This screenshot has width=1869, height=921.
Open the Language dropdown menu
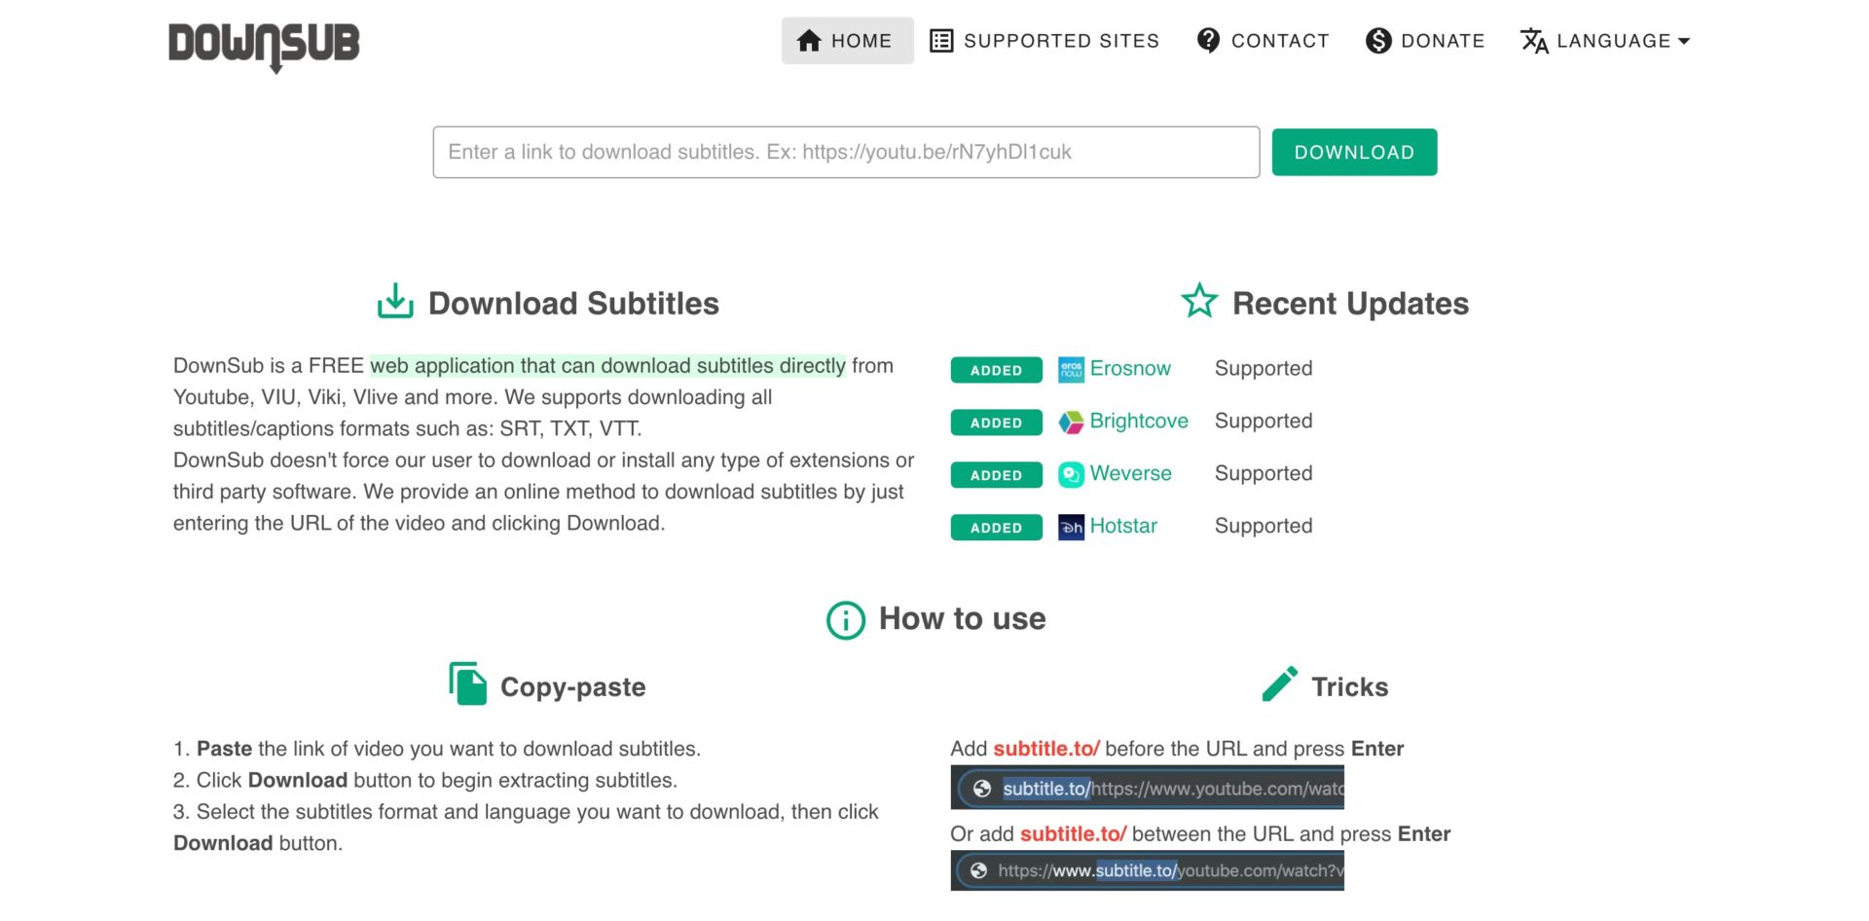(x=1604, y=41)
